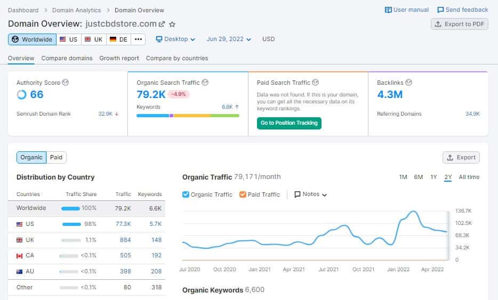Click the organic traffic peak on the chart
The image size is (498, 300).
point(413,212)
